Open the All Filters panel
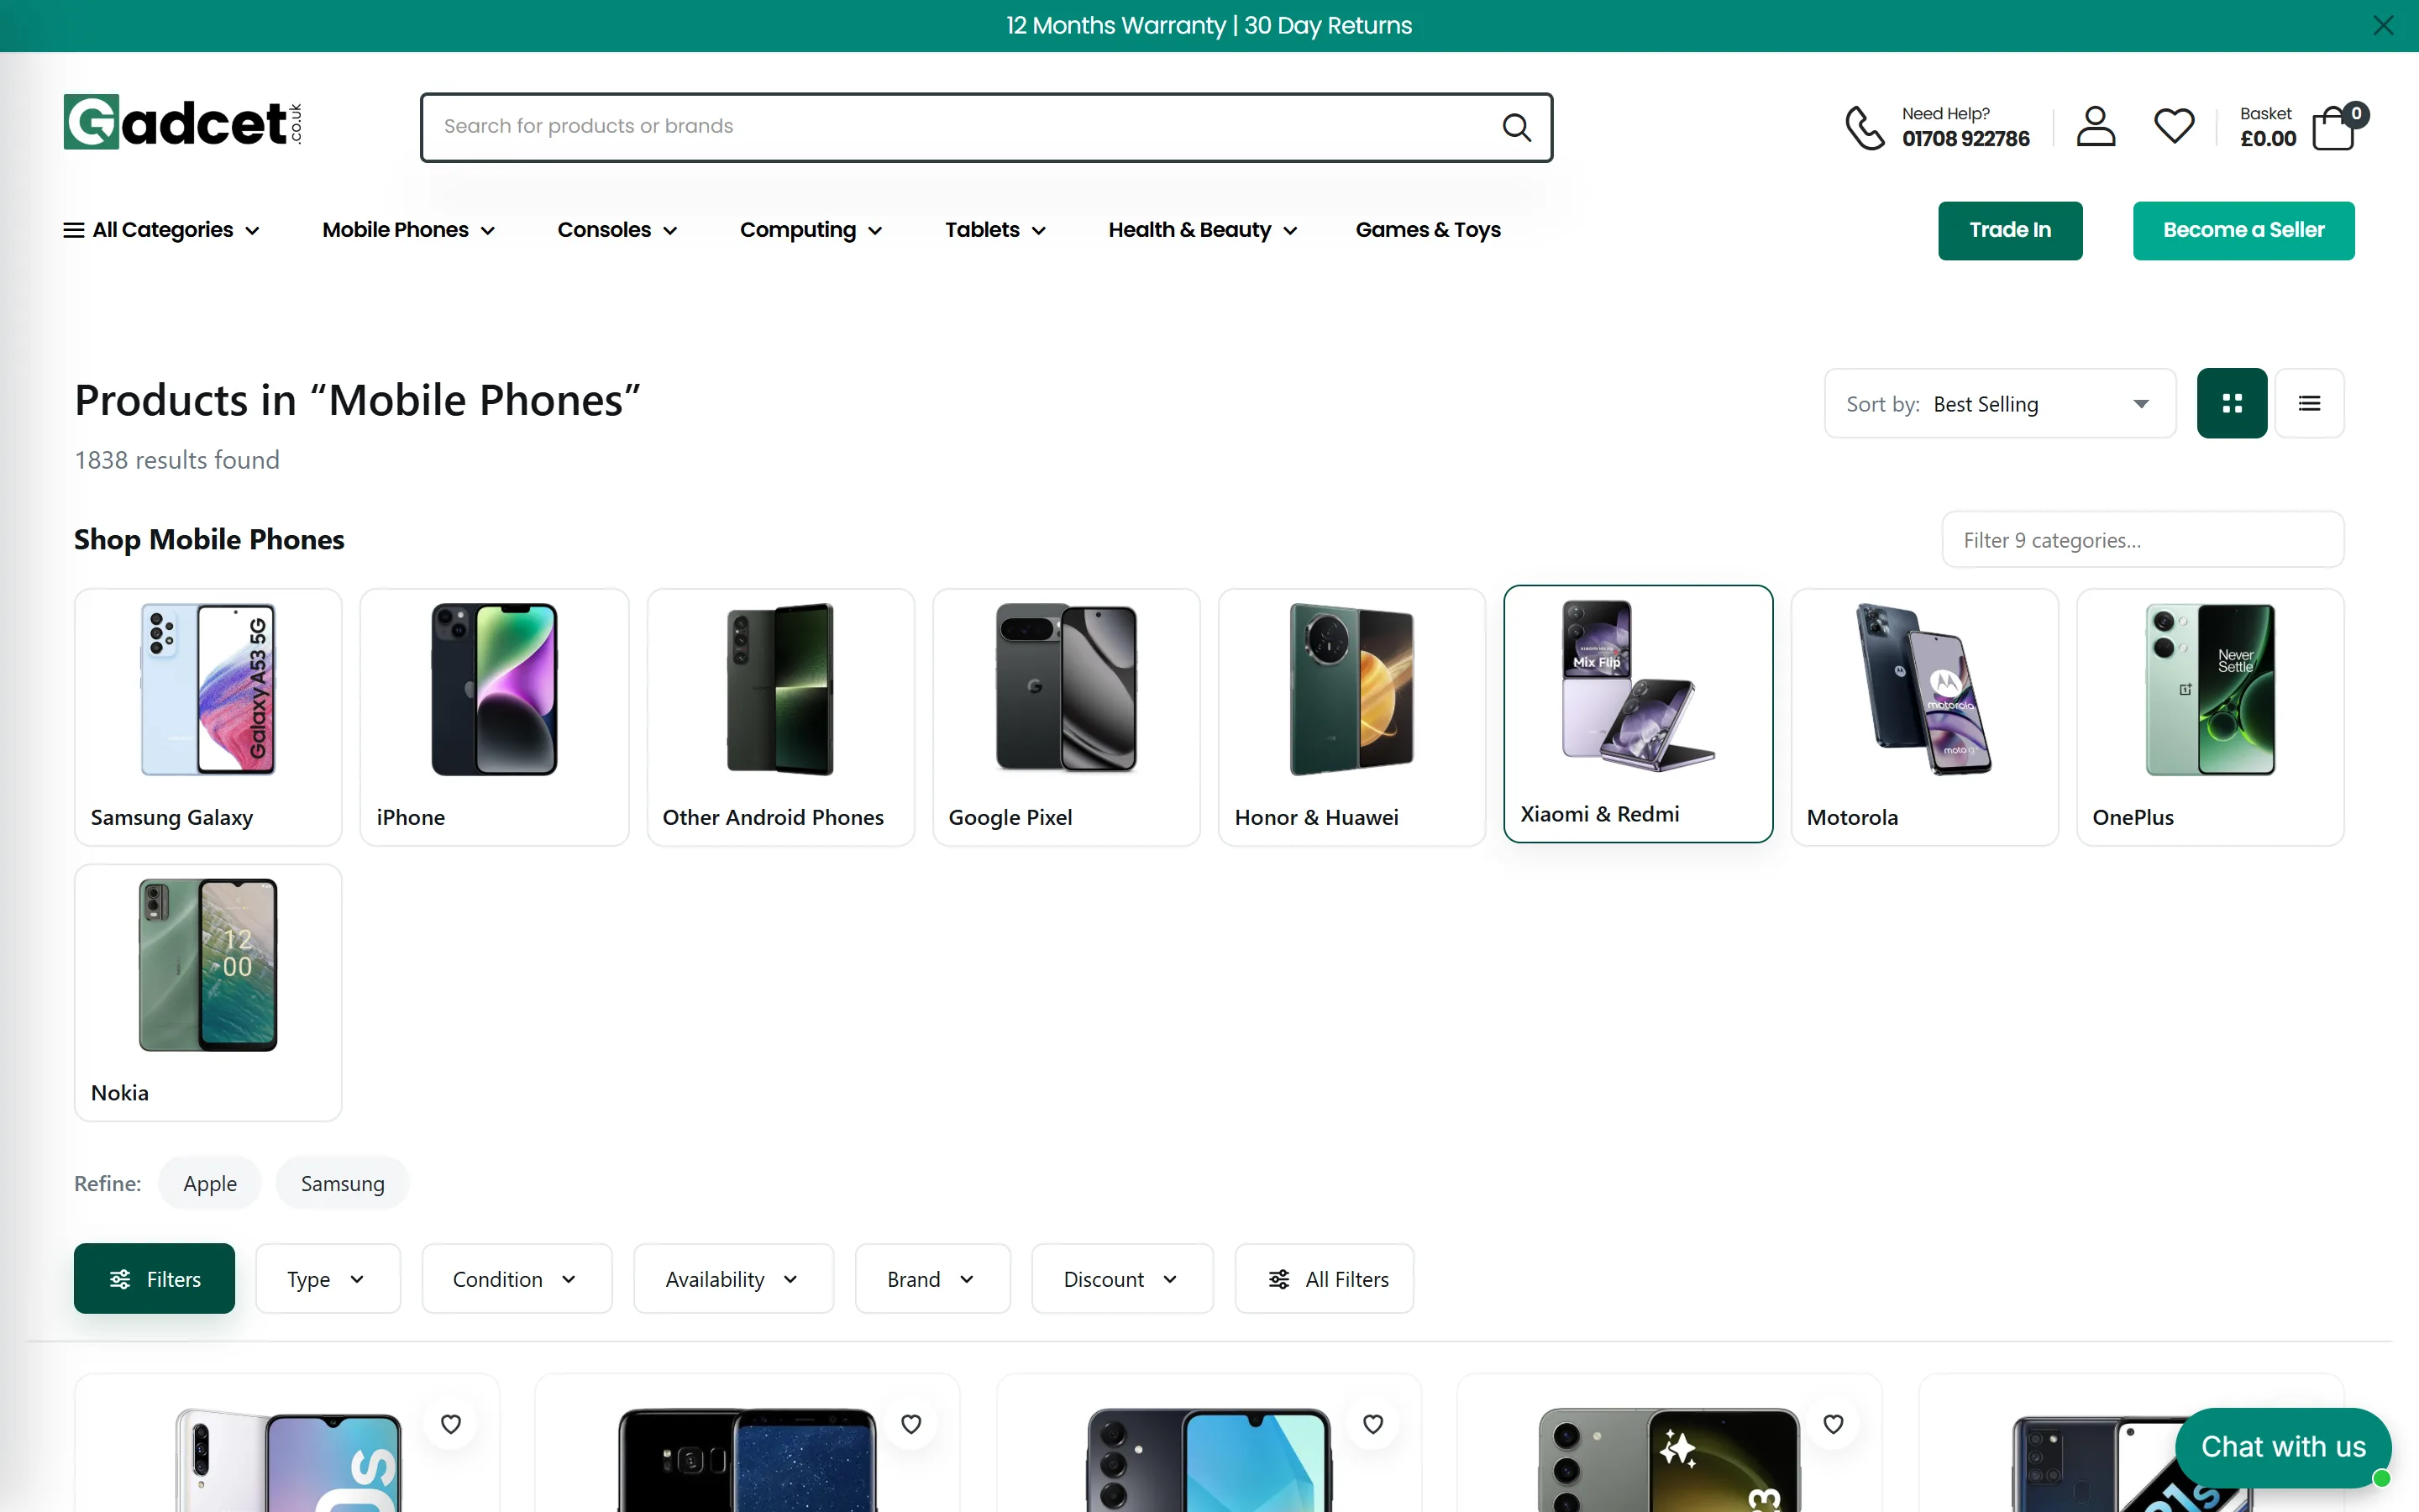 [1324, 1278]
